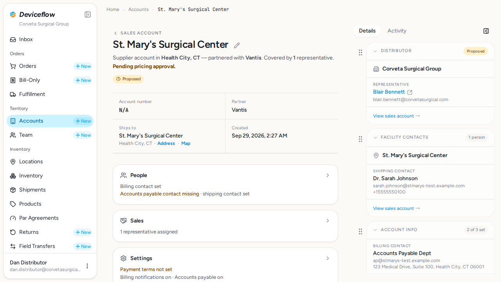Click the Products tag icon

point(13,204)
